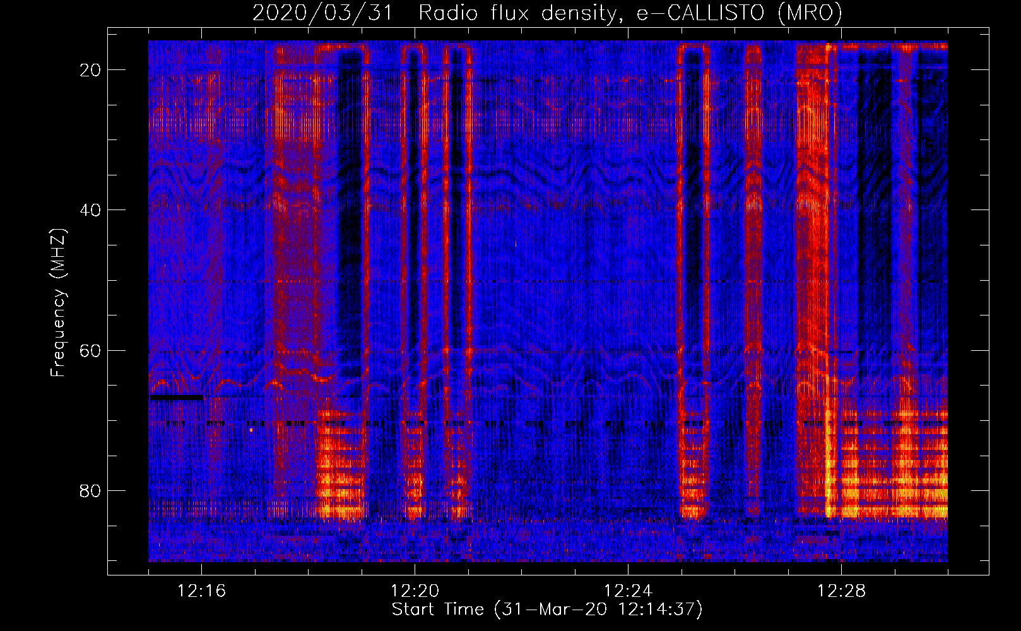Image resolution: width=1021 pixels, height=631 pixels.
Task: Click the plot title '2020/03/31 Radio flux density'
Action: pos(547,13)
